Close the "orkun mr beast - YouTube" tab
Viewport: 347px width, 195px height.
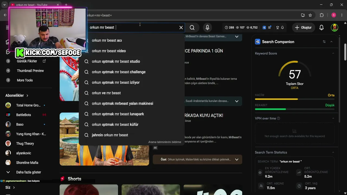58,5
